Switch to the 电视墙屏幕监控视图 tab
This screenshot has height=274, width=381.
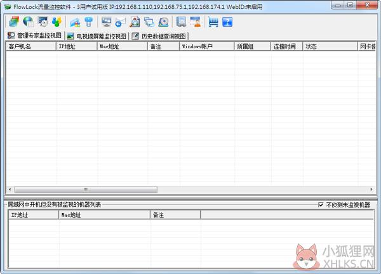pyautogui.click(x=97, y=36)
